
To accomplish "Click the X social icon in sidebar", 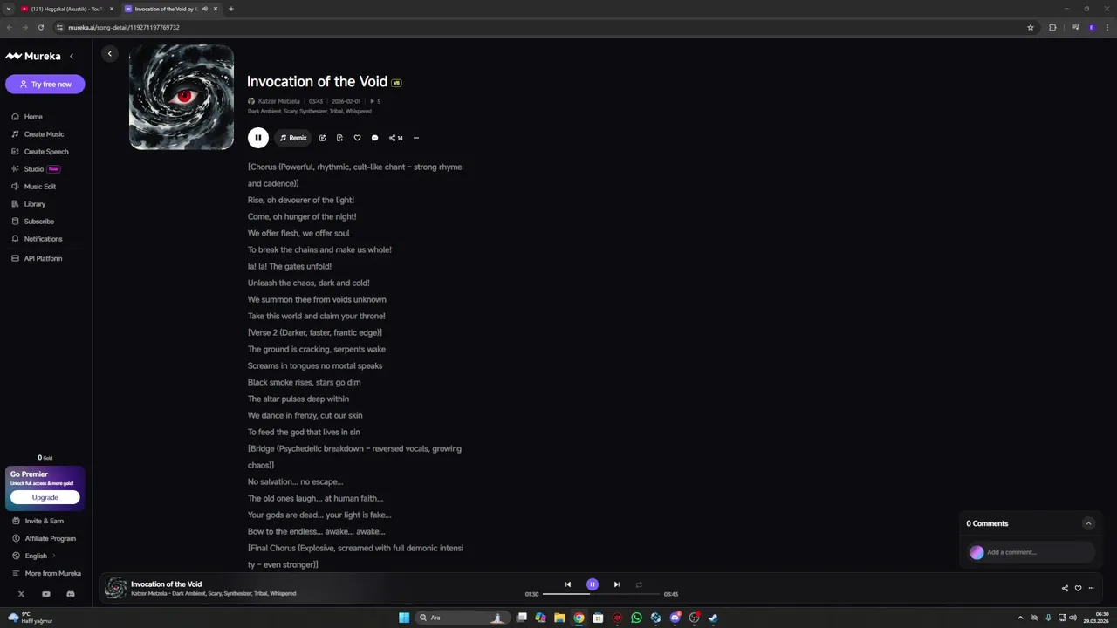I will (21, 594).
